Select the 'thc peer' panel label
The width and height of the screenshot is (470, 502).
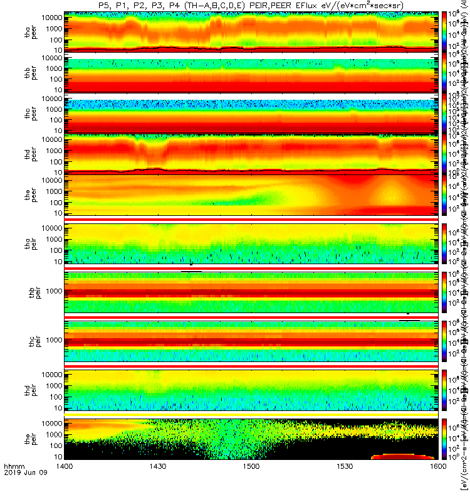pyautogui.click(x=31, y=114)
